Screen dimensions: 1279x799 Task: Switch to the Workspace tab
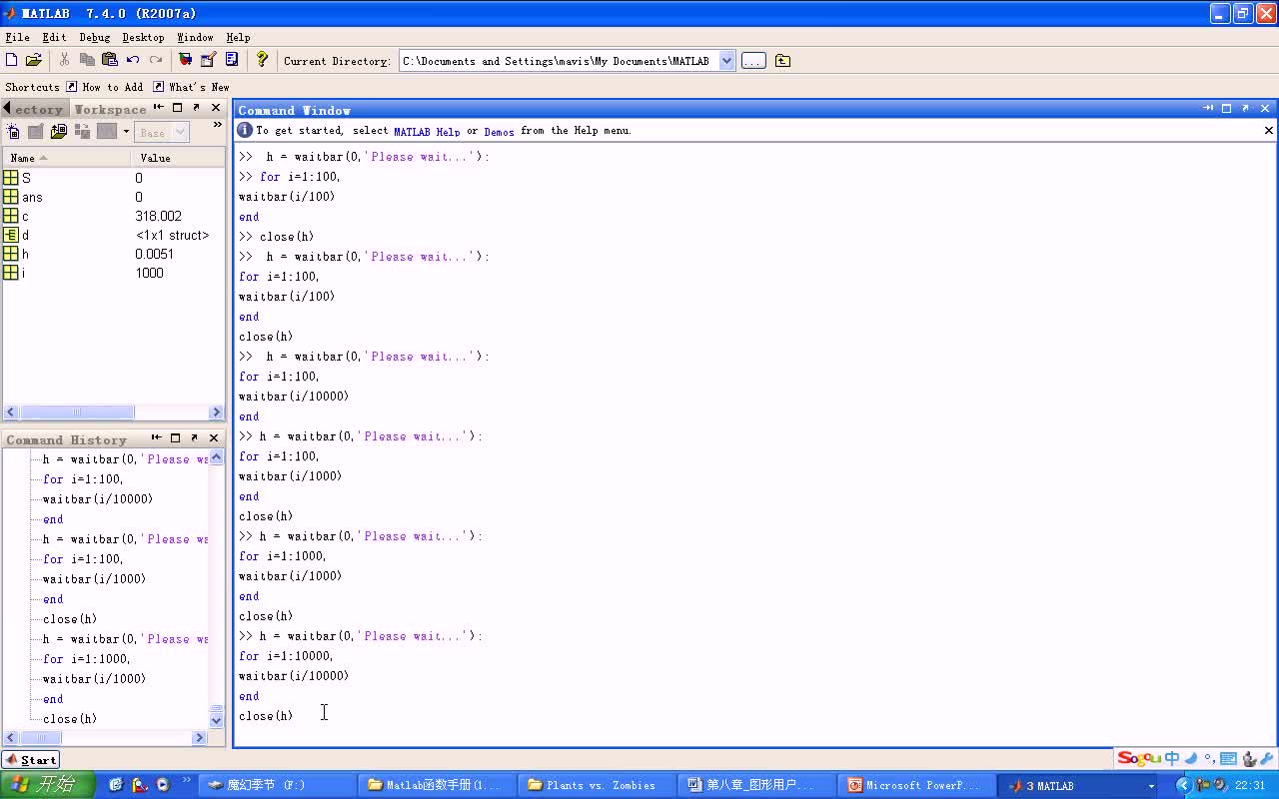[110, 109]
